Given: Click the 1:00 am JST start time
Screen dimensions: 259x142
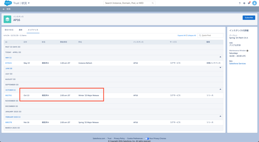Looking at the screenshot, I should coord(65,63).
